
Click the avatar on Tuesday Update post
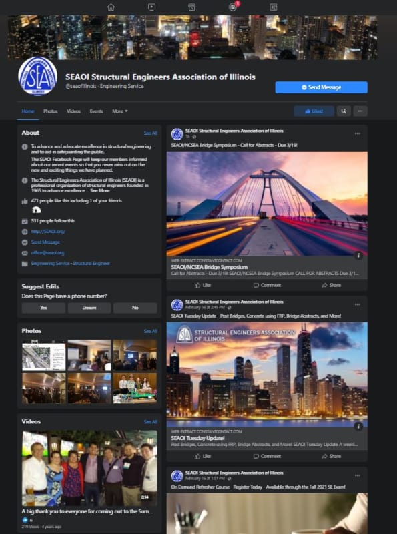tap(177, 305)
